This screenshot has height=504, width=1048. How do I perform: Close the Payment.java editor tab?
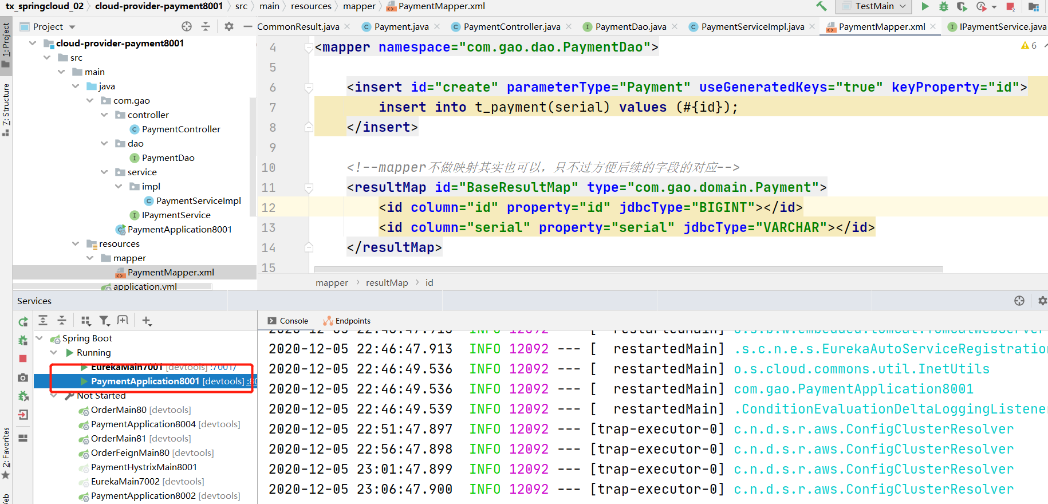pos(437,26)
